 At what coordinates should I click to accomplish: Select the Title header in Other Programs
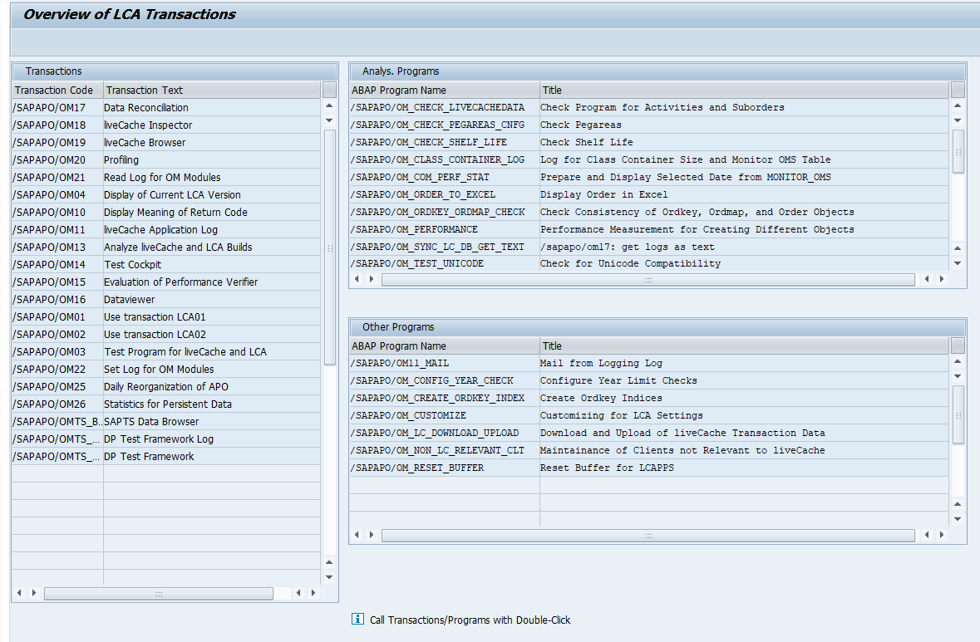[x=743, y=346]
